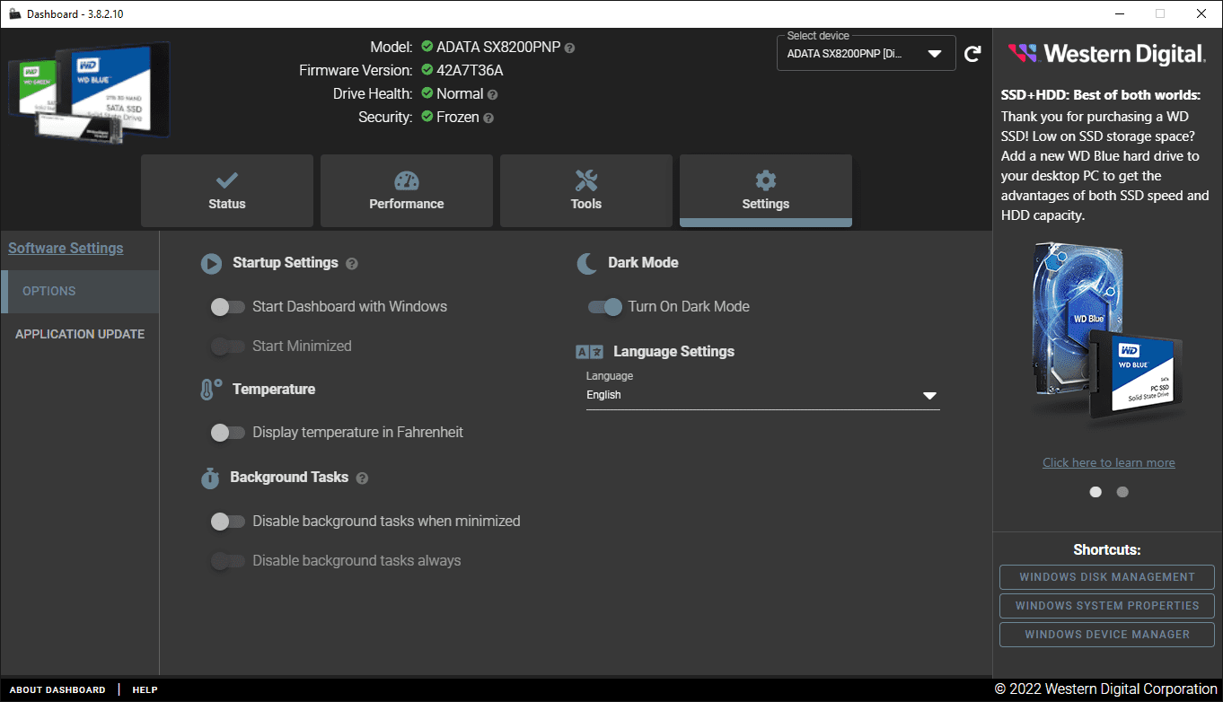Minimize the Dashboard window
This screenshot has height=702, width=1223.
(x=1119, y=13)
